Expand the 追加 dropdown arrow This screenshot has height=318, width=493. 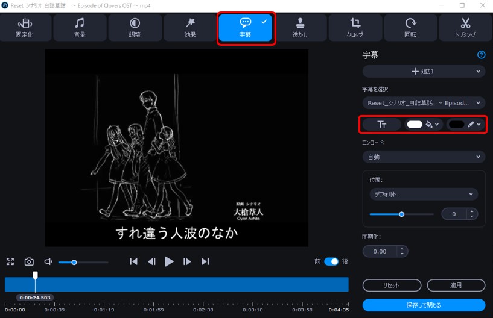(478, 72)
